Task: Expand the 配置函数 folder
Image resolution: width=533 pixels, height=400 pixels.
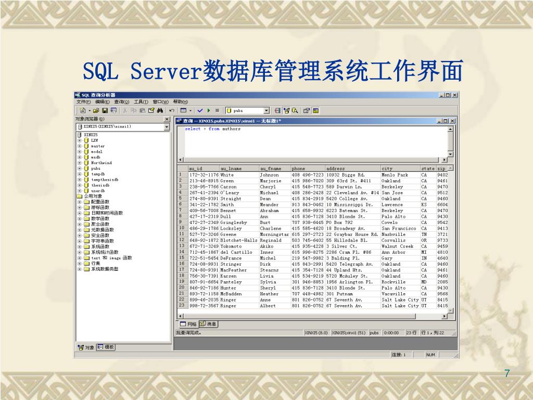Action: [x=79, y=202]
